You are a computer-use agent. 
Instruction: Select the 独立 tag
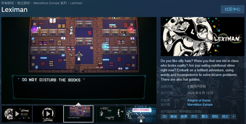[225, 117]
